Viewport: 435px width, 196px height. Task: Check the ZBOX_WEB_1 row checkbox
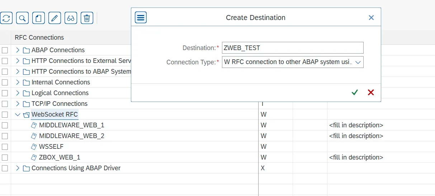pos(5,157)
